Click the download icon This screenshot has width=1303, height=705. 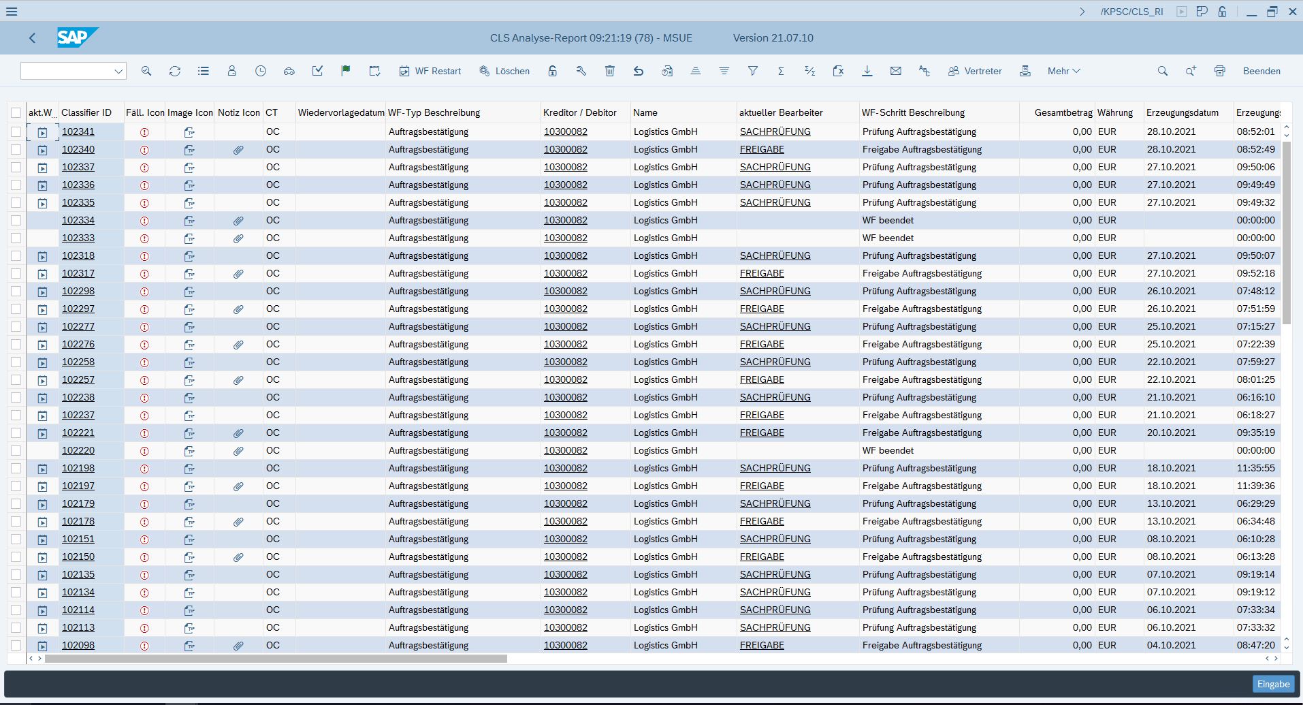click(x=867, y=71)
